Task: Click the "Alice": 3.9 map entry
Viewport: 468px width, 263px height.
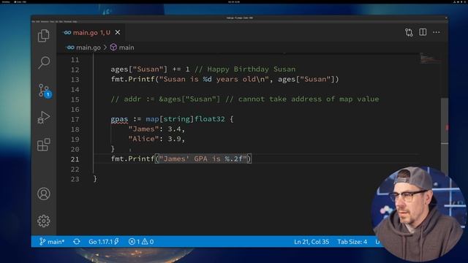Action: 156,139
